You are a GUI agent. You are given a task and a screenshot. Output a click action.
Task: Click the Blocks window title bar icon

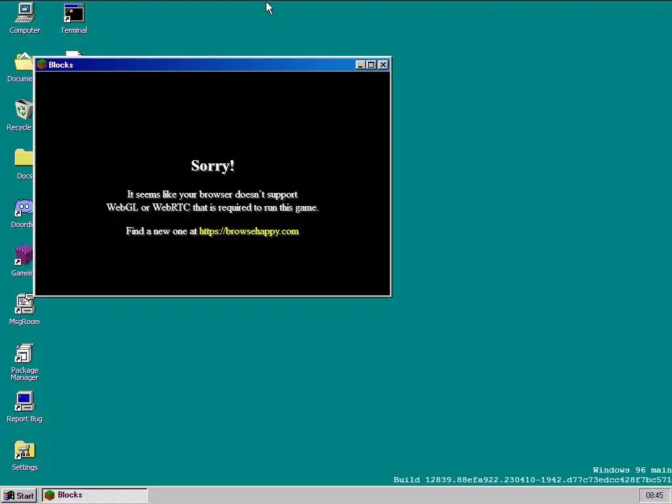pyautogui.click(x=41, y=65)
